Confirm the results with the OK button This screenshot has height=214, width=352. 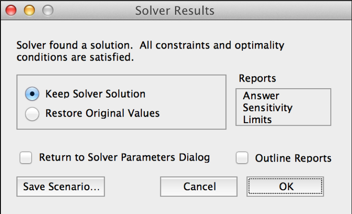(x=285, y=187)
